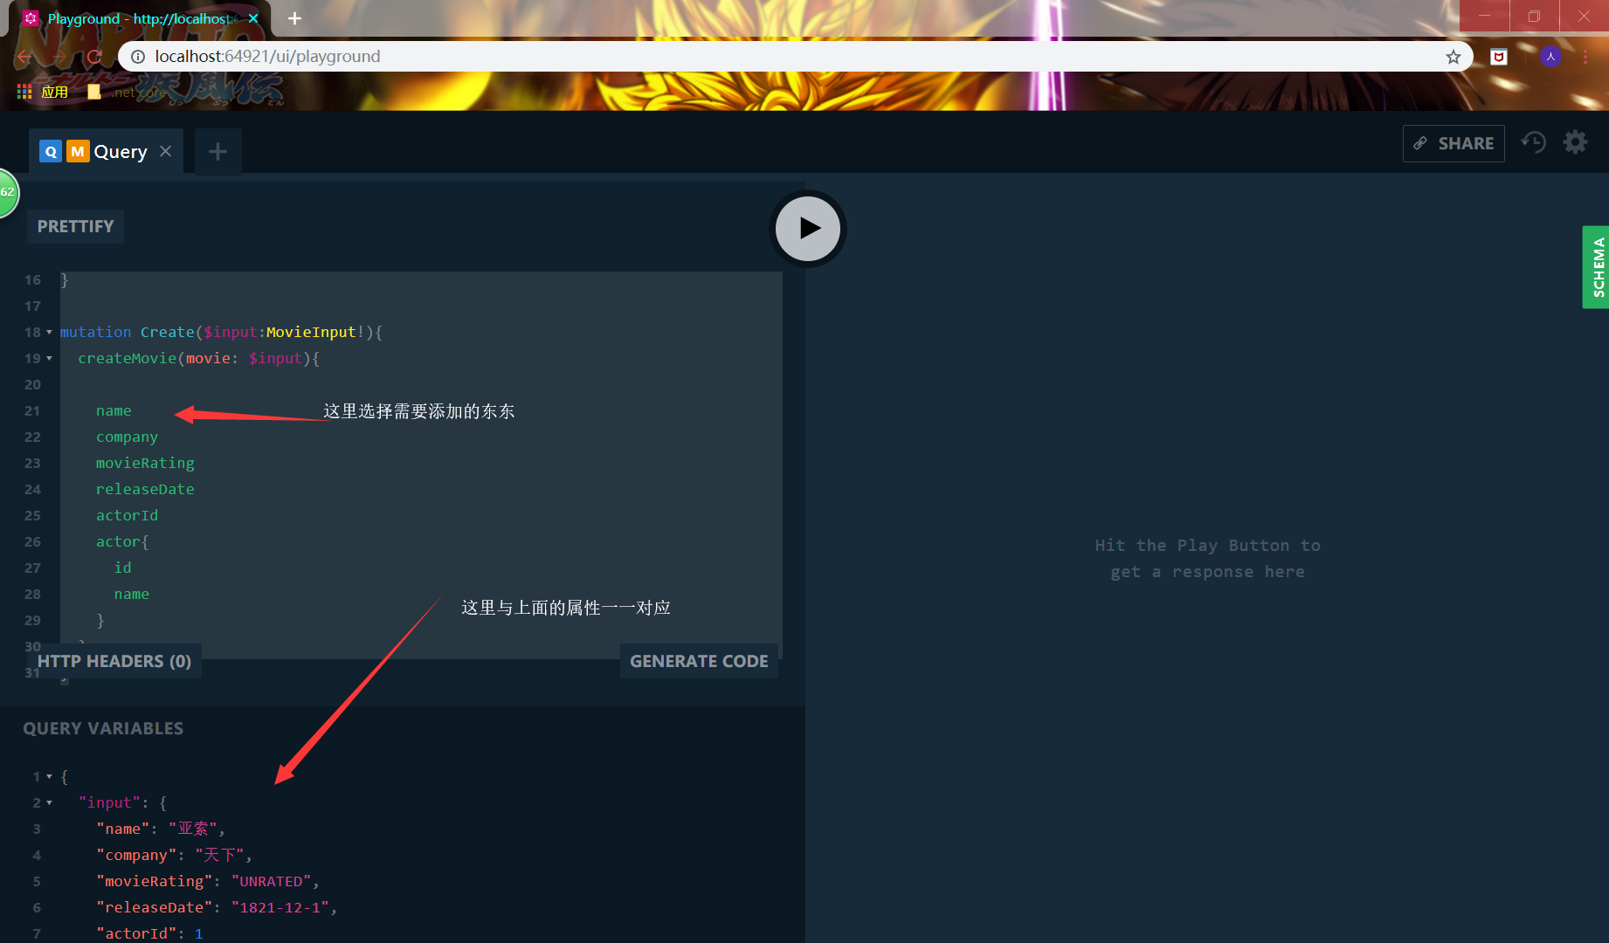Image resolution: width=1609 pixels, height=943 pixels.
Task: Click the movieRating field in the query
Action: coord(145,463)
